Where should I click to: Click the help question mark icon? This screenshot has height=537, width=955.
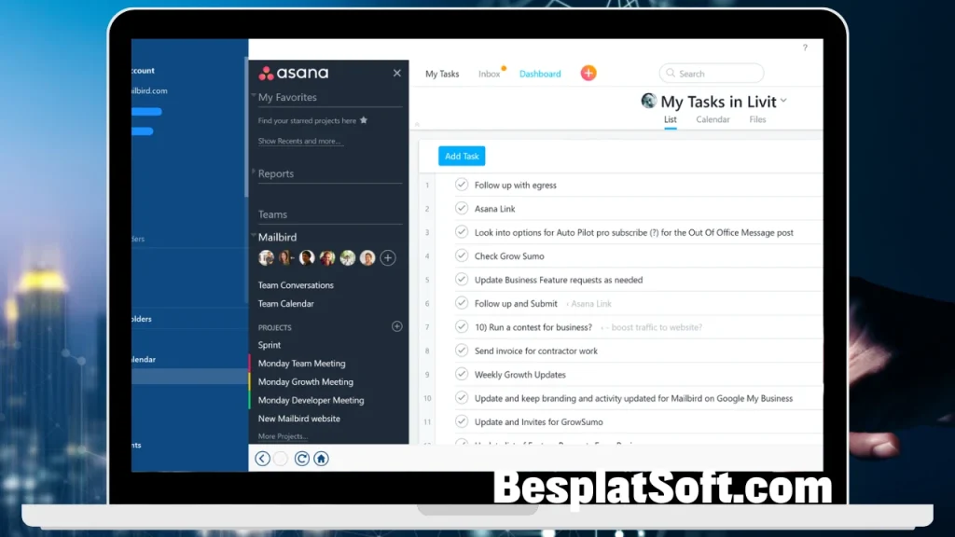point(805,48)
